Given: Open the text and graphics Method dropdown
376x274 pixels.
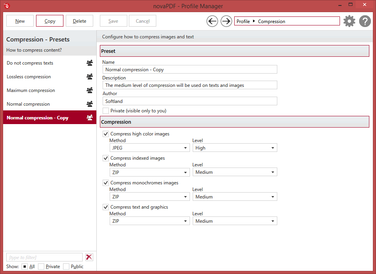Looking at the screenshot, I should click(150, 221).
